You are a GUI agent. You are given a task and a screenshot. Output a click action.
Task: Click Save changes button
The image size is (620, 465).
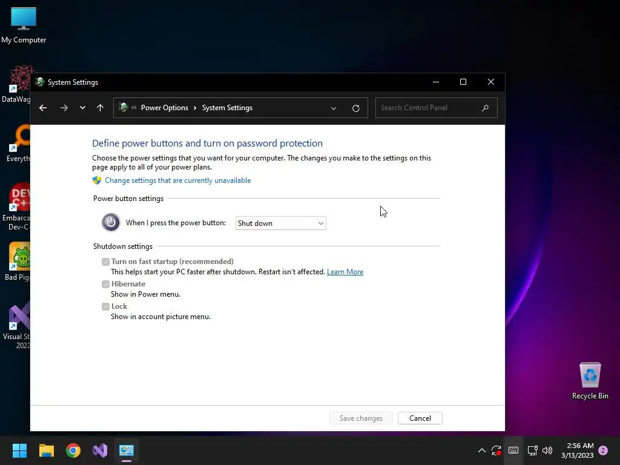(361, 418)
